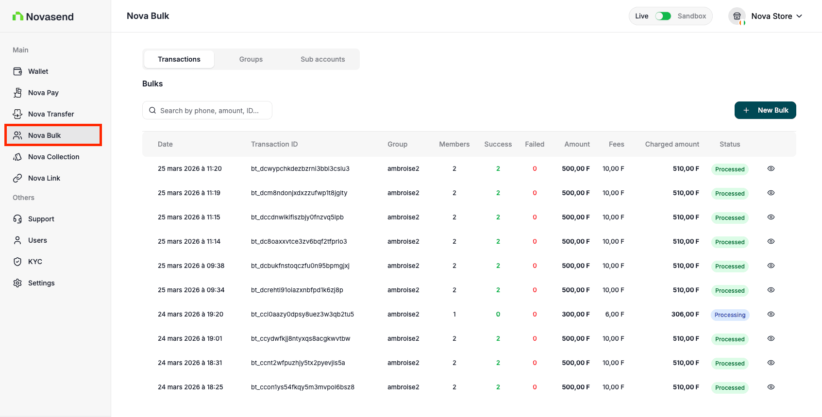This screenshot has width=822, height=417.
Task: View details of bulk from 25 mars 09:34
Action: (771, 290)
